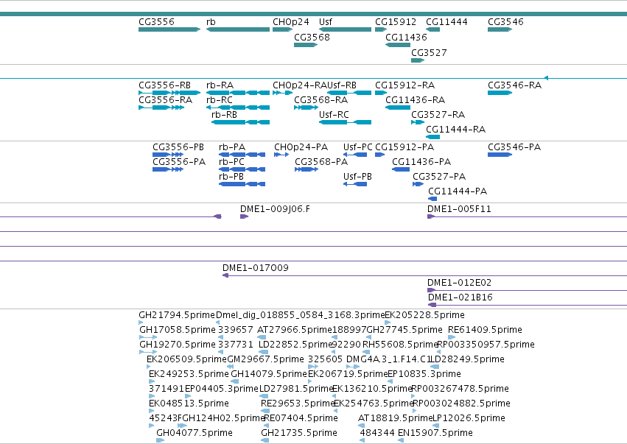The width and height of the screenshot is (627, 444).
Task: Click the CG15912-RA transcript label
Action: click(x=405, y=85)
